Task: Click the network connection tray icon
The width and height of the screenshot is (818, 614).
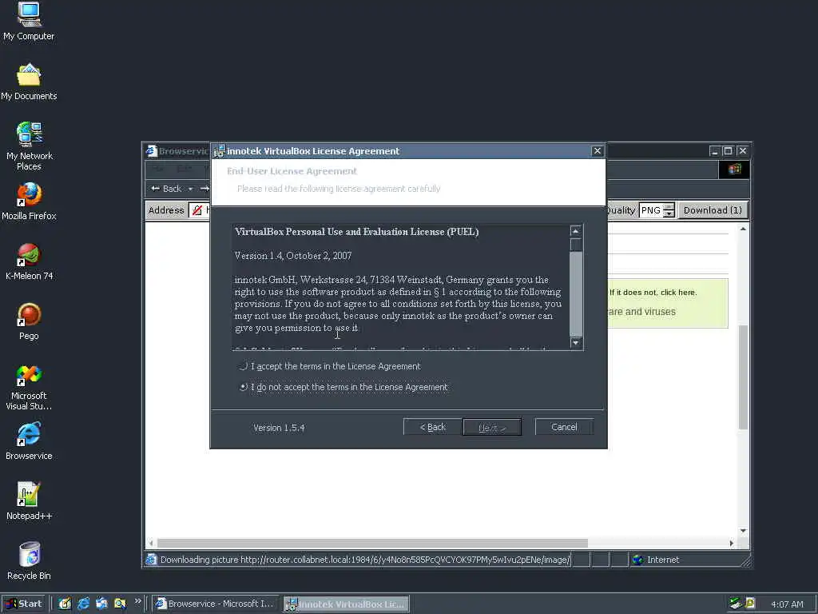Action: click(736, 604)
